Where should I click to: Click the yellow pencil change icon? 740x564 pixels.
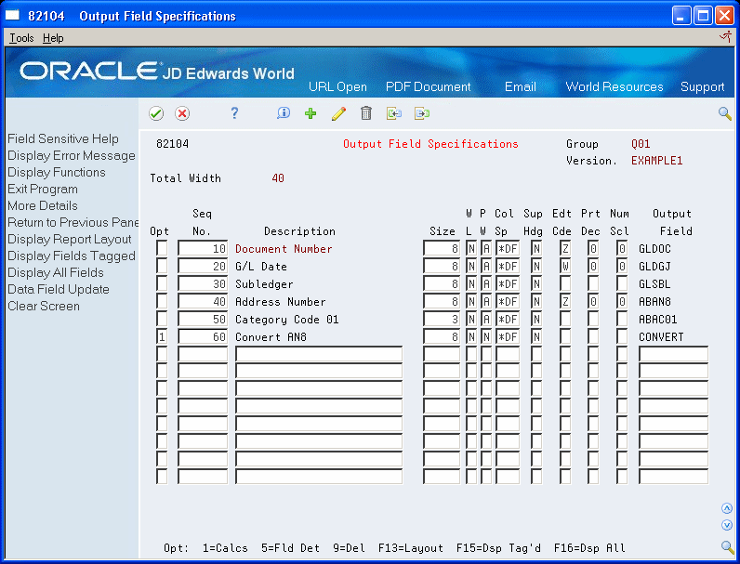coord(338,113)
